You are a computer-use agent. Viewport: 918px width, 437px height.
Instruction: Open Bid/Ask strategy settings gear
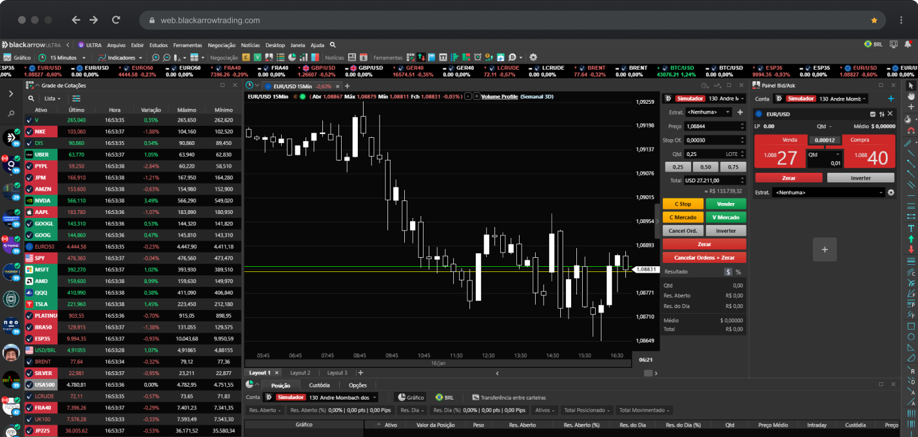coord(891,192)
